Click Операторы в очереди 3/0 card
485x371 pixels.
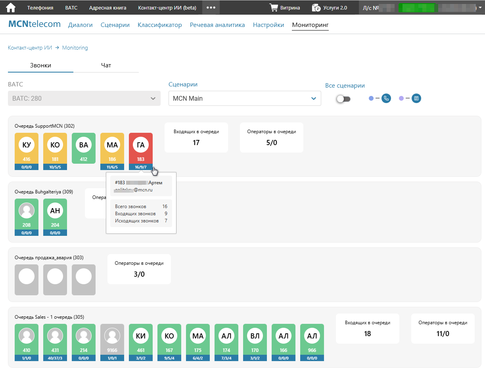point(139,269)
